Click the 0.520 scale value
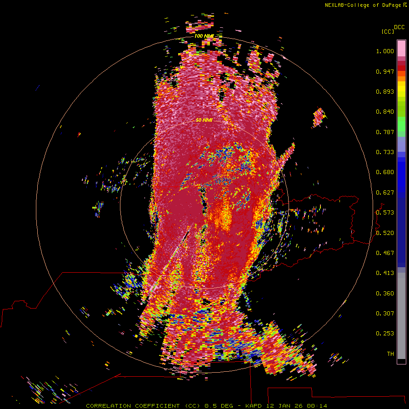 click(385, 233)
